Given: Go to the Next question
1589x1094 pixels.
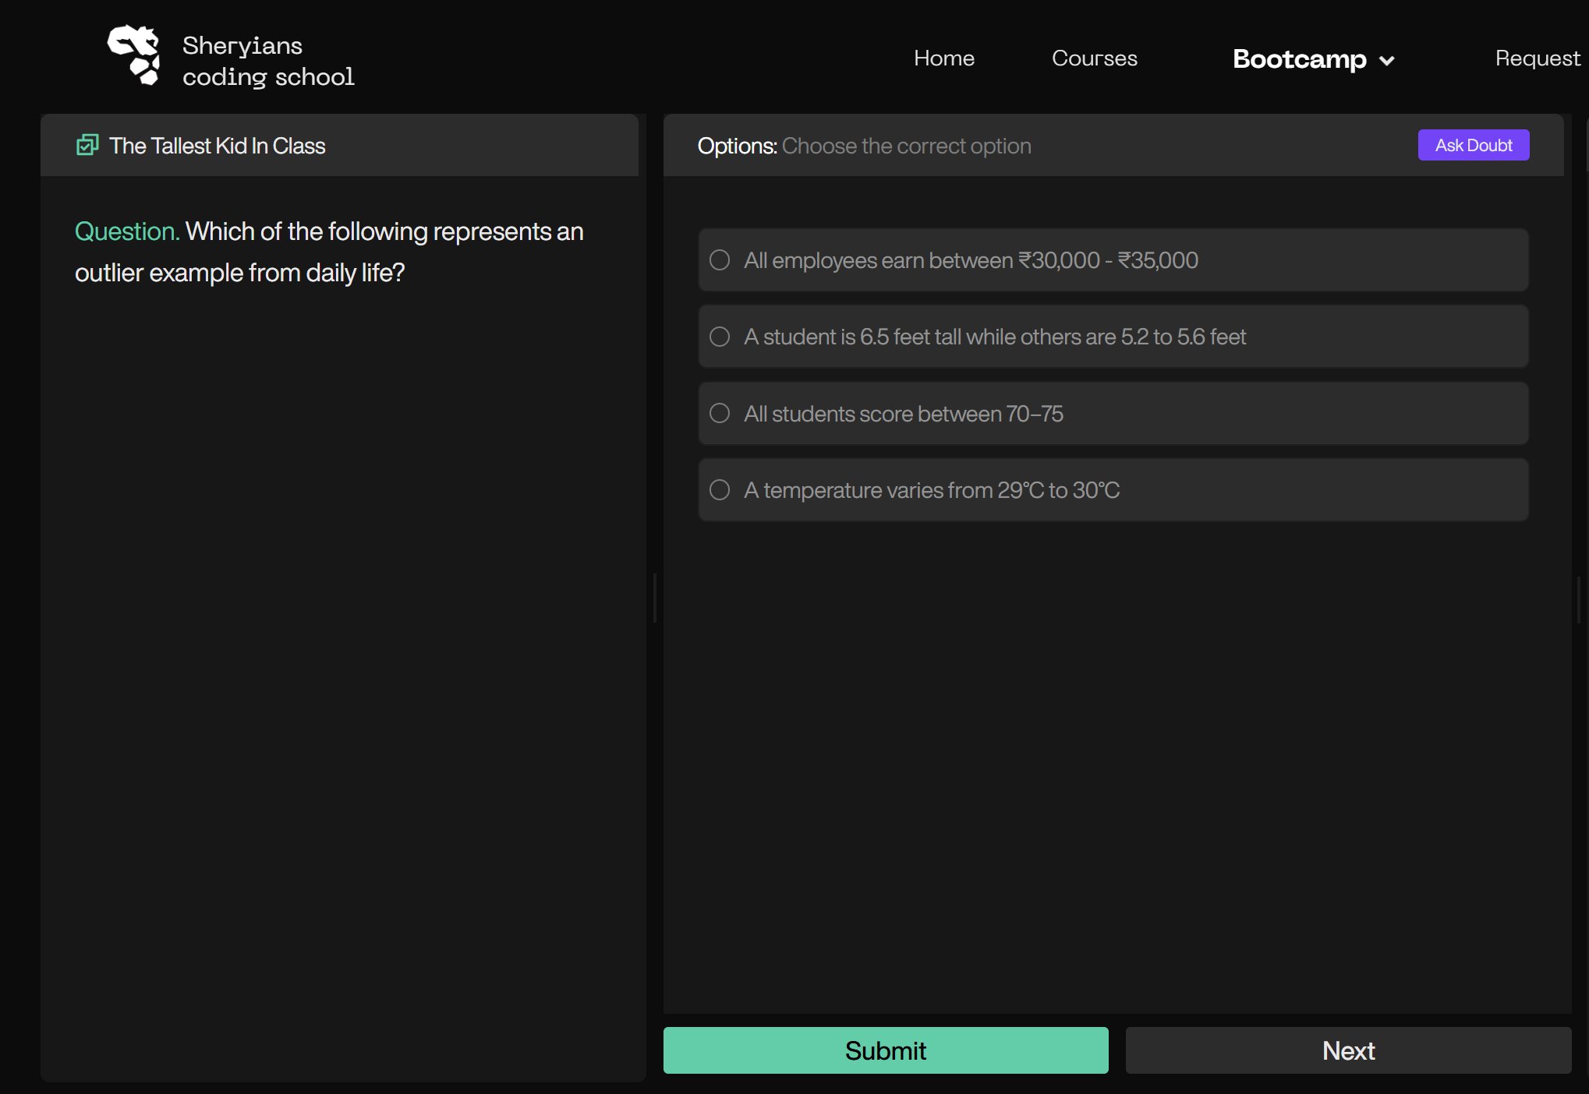Looking at the screenshot, I should tap(1348, 1050).
